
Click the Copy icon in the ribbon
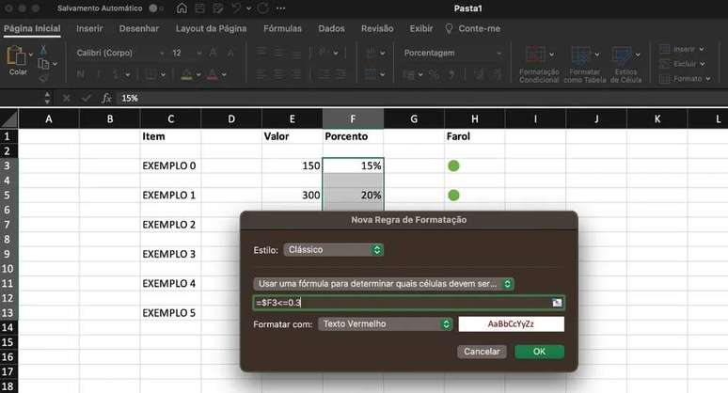click(x=43, y=64)
